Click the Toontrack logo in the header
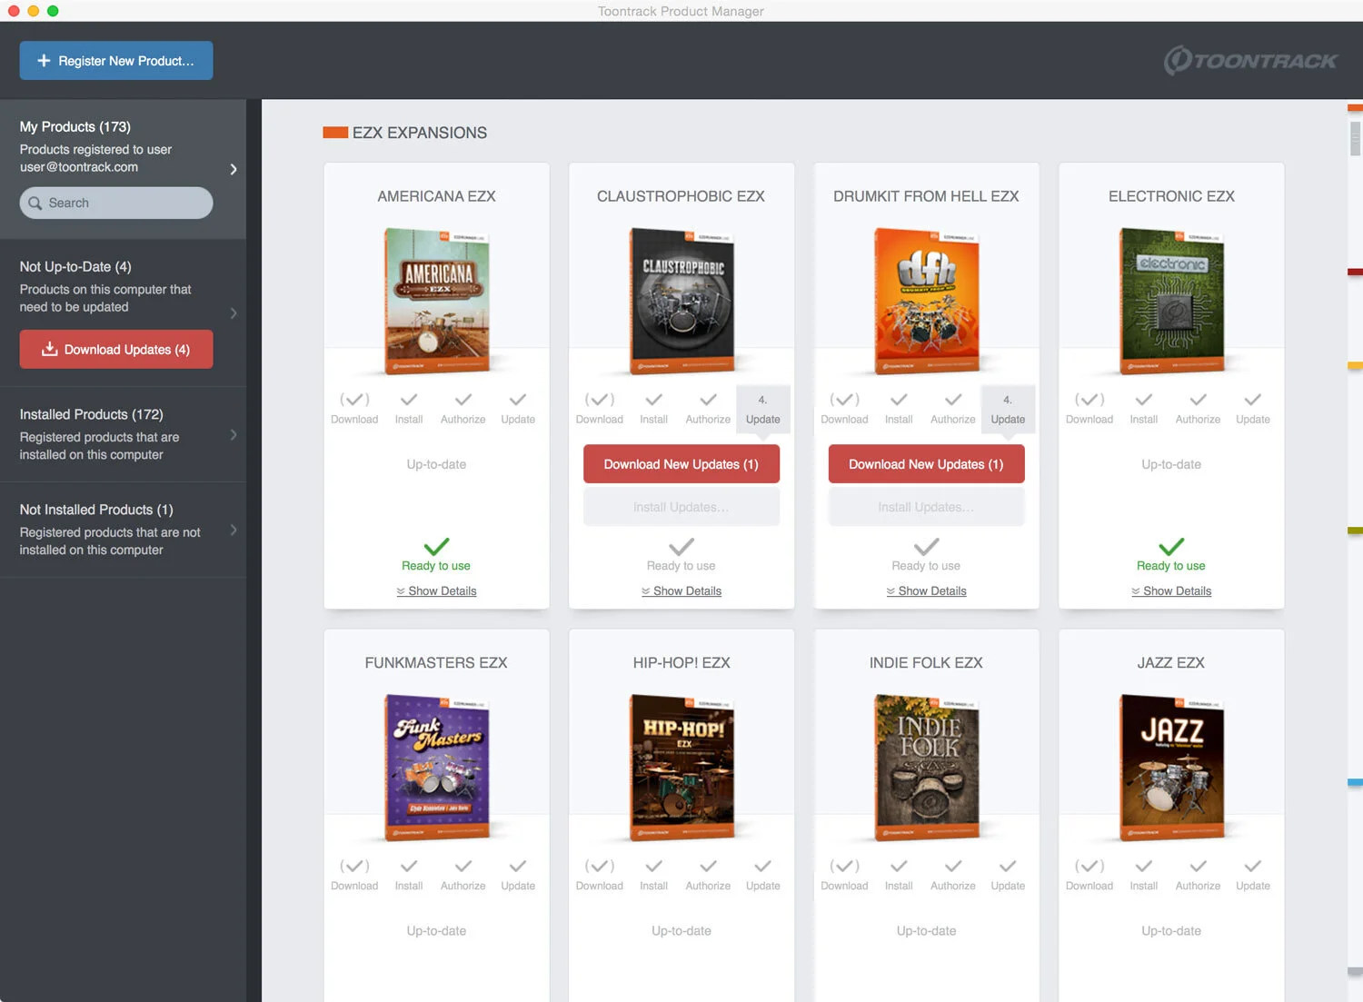Viewport: 1363px width, 1002px height. coord(1250,61)
